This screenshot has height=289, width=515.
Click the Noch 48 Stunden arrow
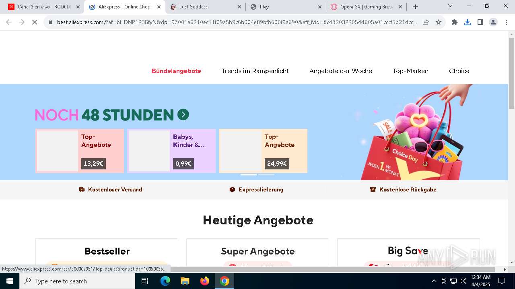point(183,115)
